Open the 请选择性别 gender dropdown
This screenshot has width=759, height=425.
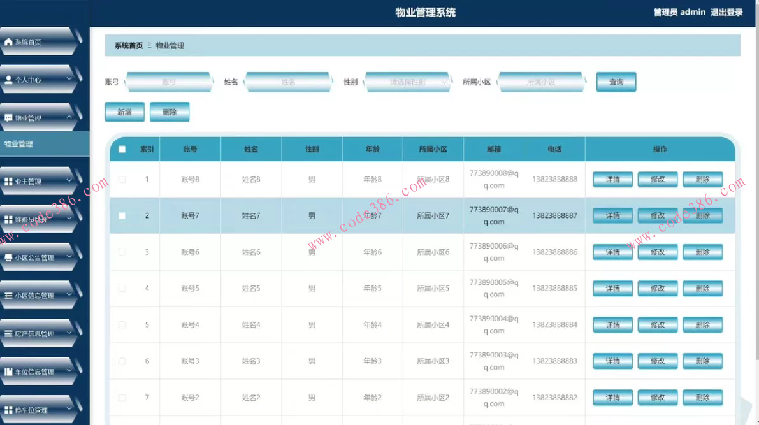pos(408,82)
